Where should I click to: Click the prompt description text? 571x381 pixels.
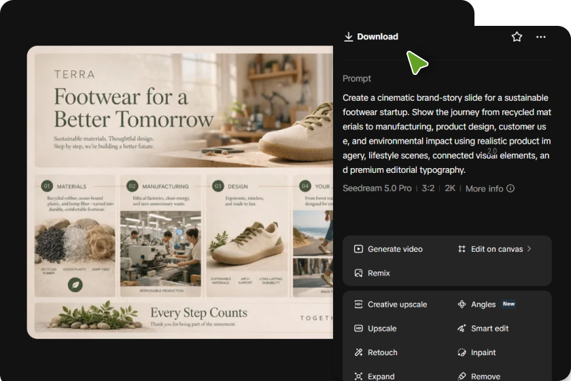[447, 134]
